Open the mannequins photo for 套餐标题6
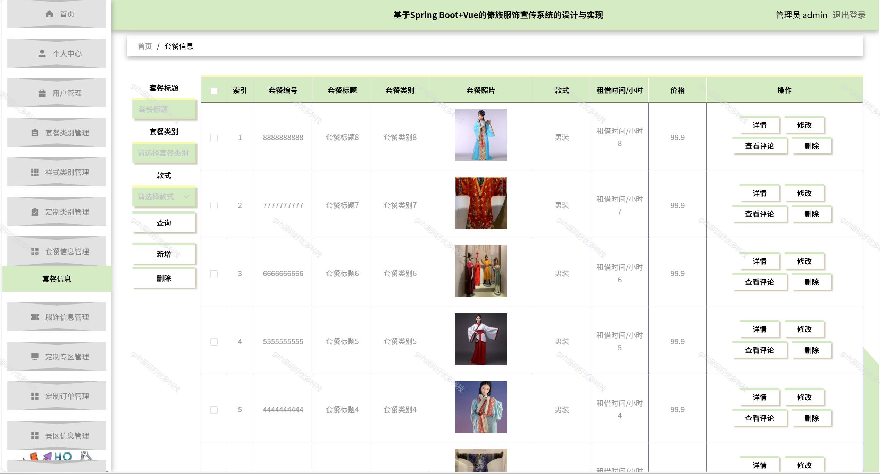The image size is (880, 474). click(481, 271)
